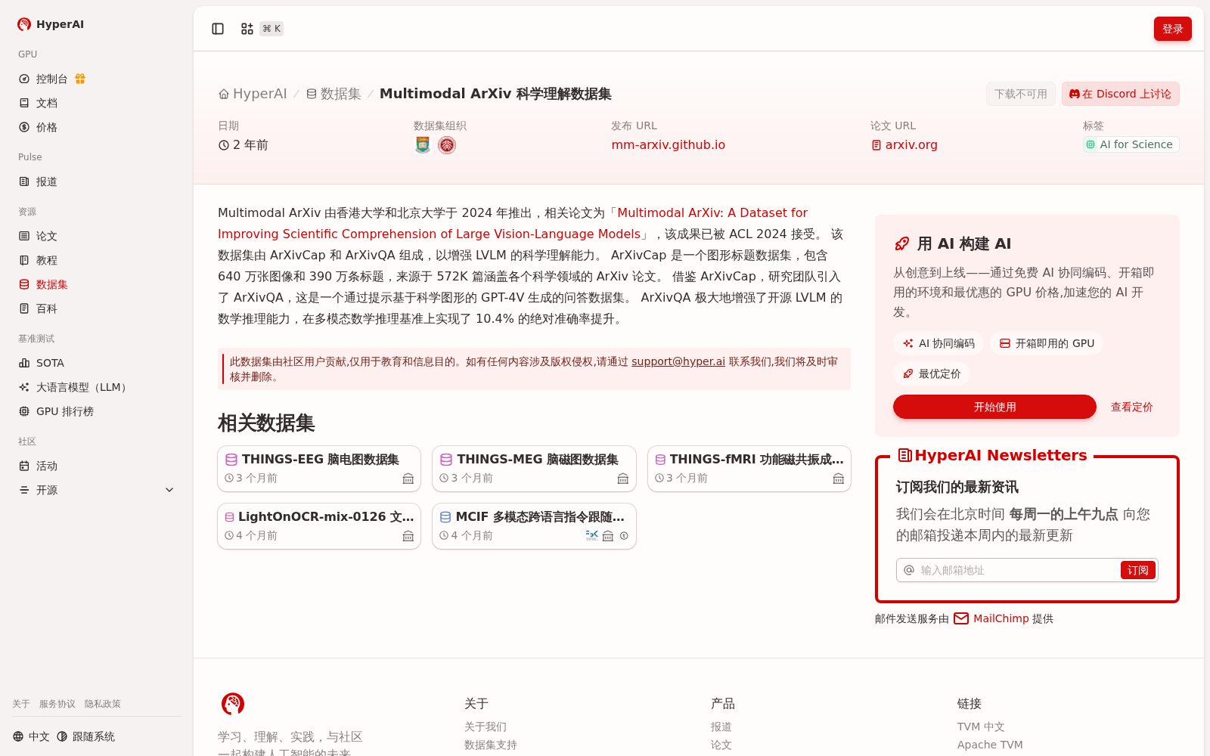Switch theme via 跟随系统 selector

pyautogui.click(x=85, y=736)
